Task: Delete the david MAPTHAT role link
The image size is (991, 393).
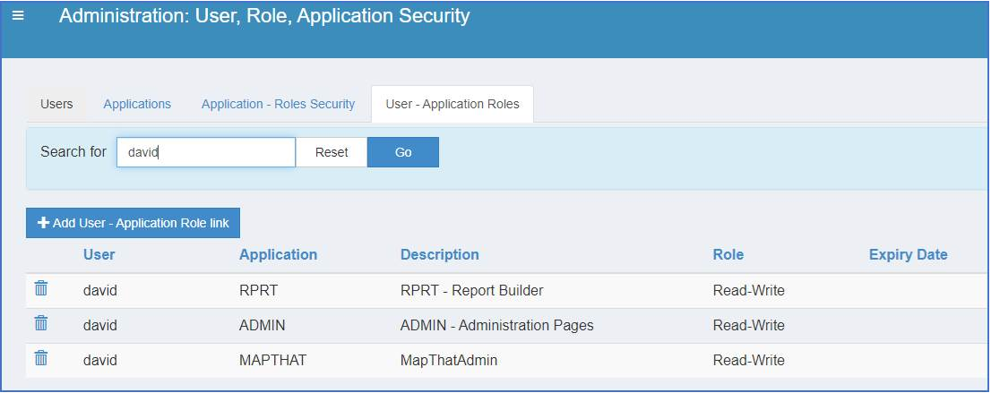Action: pyautogui.click(x=41, y=357)
